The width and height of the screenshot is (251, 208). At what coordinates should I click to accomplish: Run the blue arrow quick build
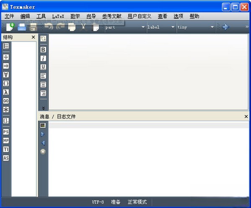(x=225, y=27)
